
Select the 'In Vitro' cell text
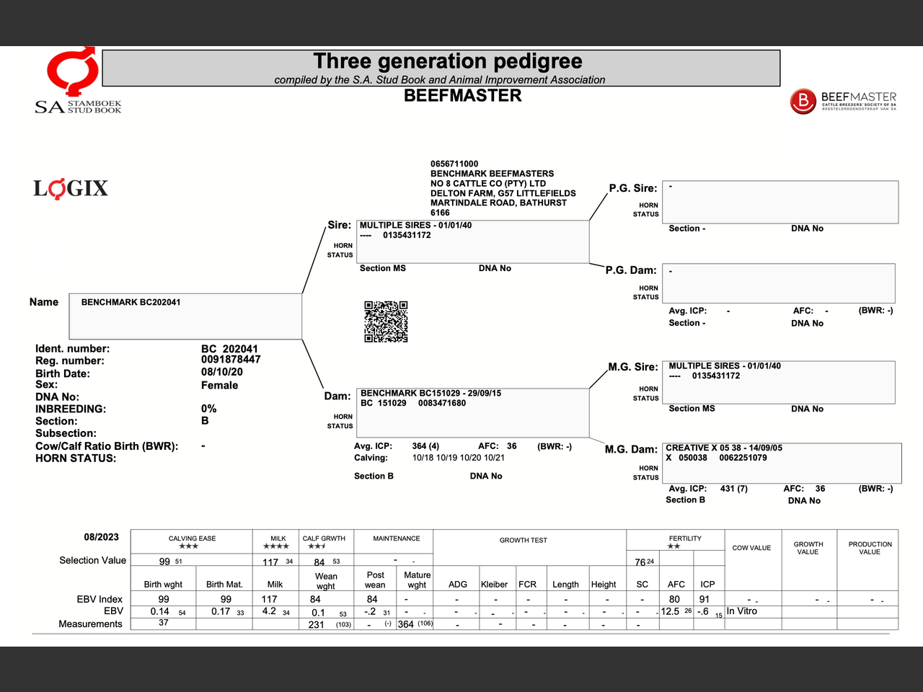tap(742, 611)
